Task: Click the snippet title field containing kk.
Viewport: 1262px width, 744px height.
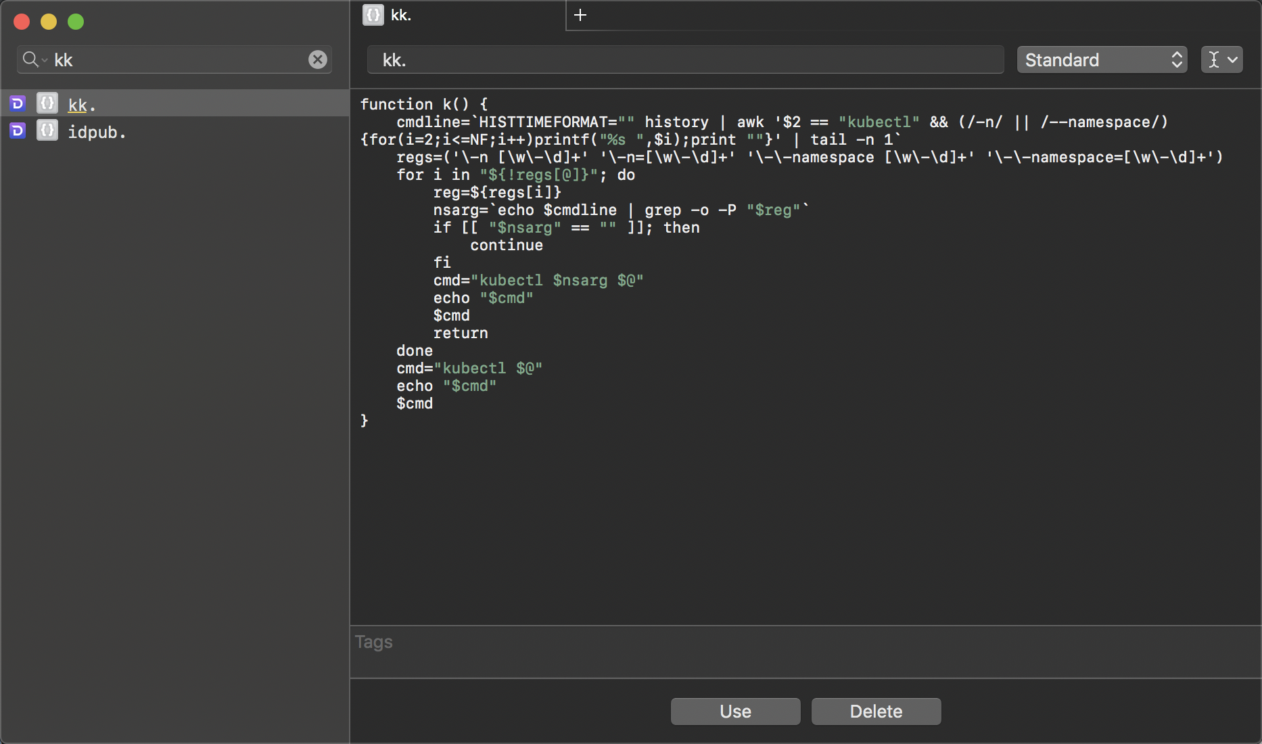Action: coord(684,60)
